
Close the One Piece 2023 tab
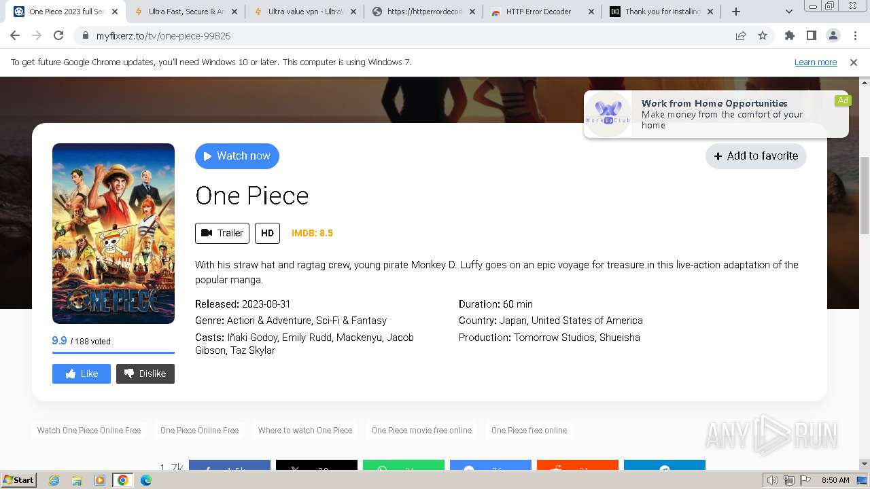[115, 12]
